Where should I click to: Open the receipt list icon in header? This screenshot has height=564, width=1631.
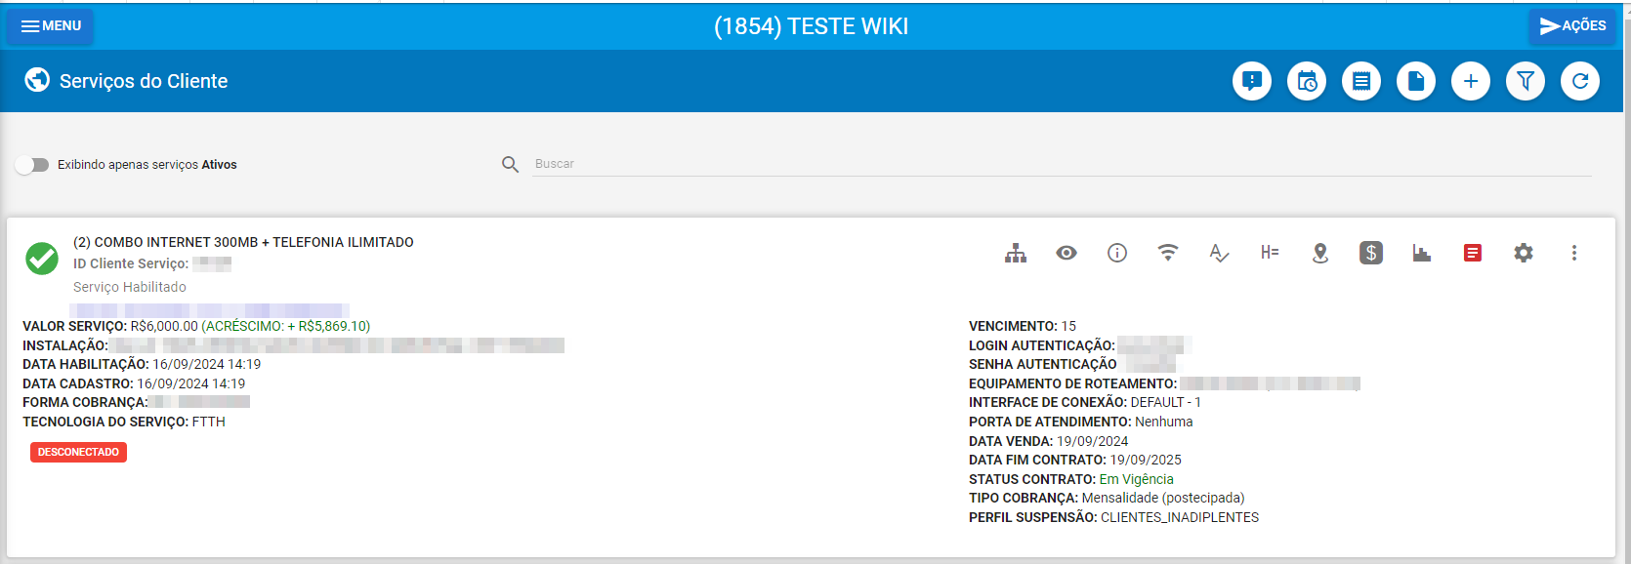pos(1361,81)
